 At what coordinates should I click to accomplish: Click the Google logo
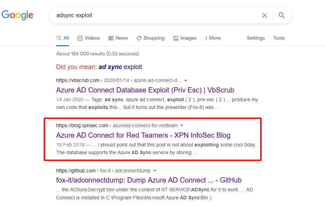(x=18, y=15)
